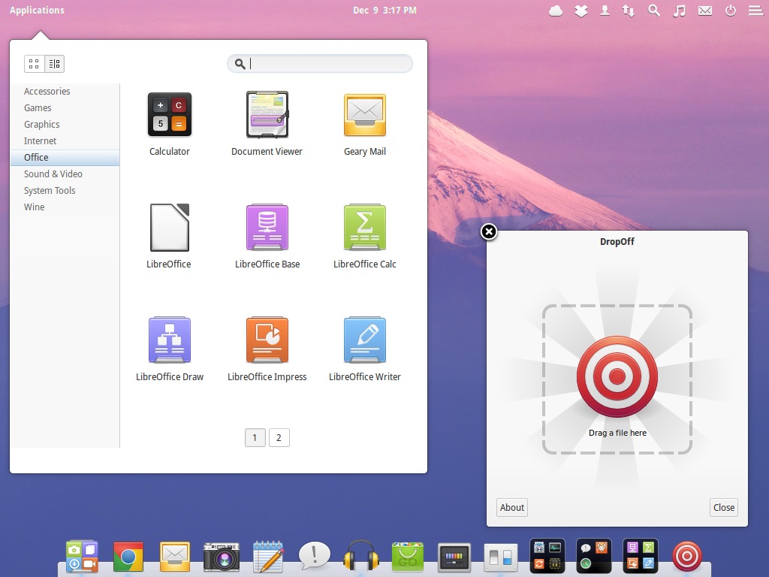This screenshot has height=577, width=769.
Task: Switch to list view in the app launcher
Action: [x=53, y=64]
